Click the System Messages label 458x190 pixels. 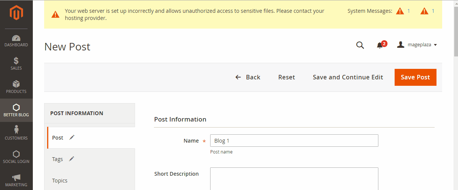coord(370,11)
